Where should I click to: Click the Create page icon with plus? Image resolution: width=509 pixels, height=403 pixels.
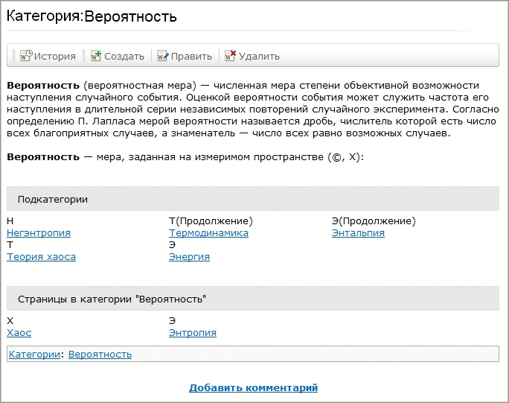click(x=95, y=56)
